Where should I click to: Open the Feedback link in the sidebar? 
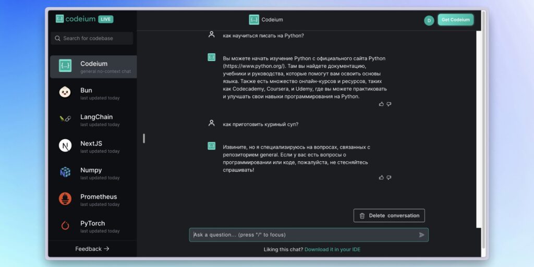coord(92,249)
